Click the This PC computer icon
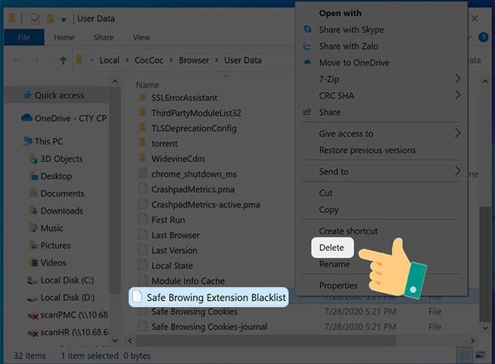The image size is (495, 364). pos(28,141)
